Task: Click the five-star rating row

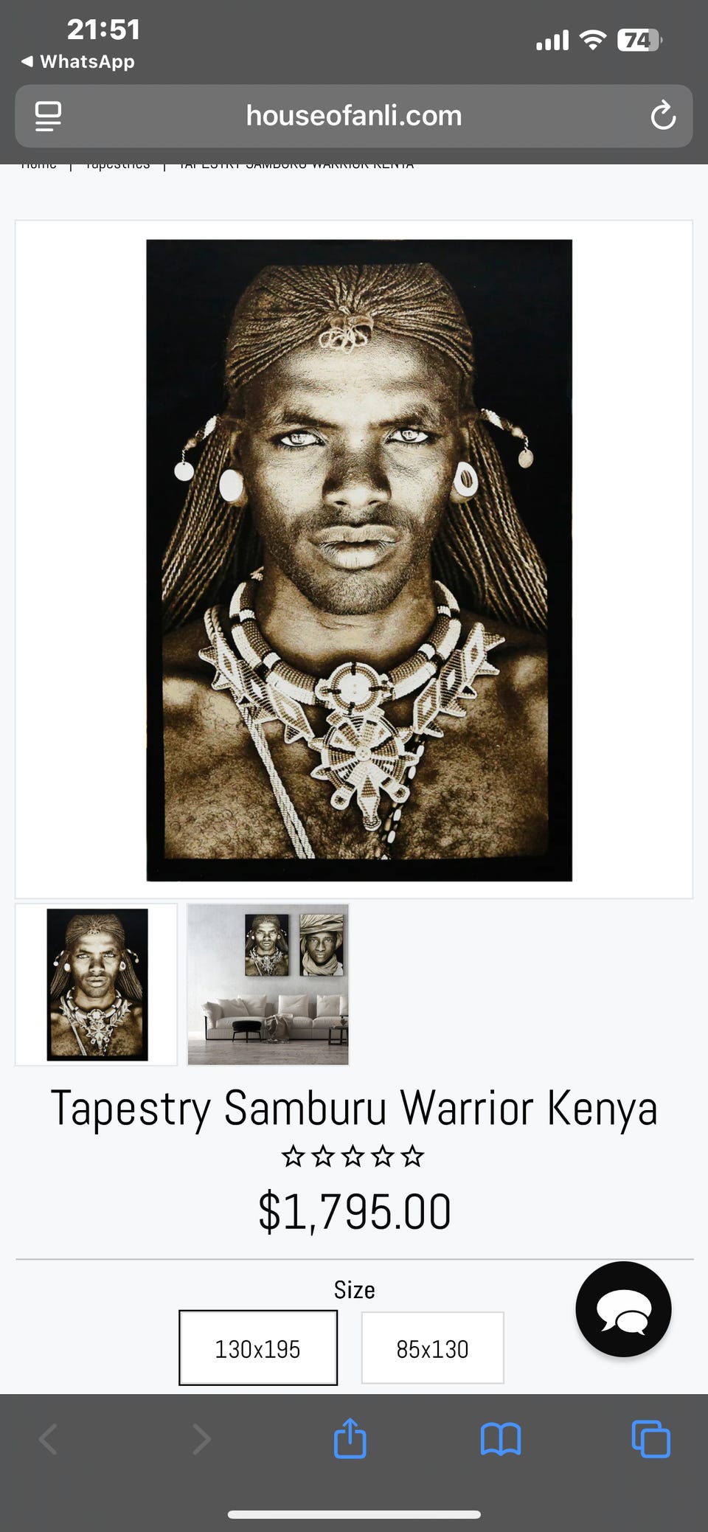Action: [x=353, y=1156]
